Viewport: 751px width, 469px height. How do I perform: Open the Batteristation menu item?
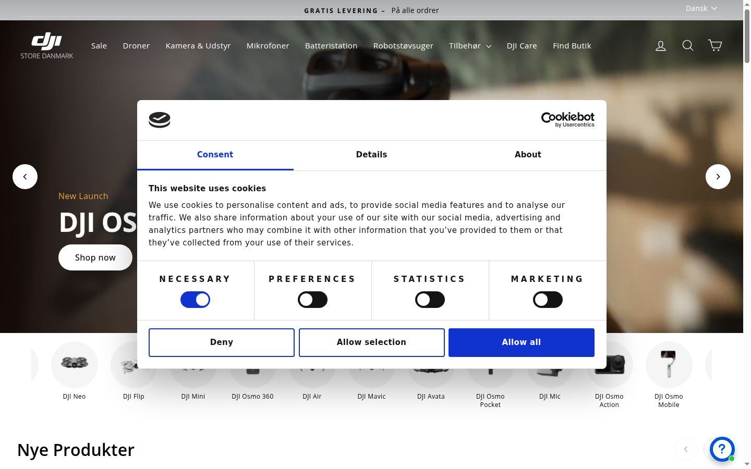click(331, 46)
